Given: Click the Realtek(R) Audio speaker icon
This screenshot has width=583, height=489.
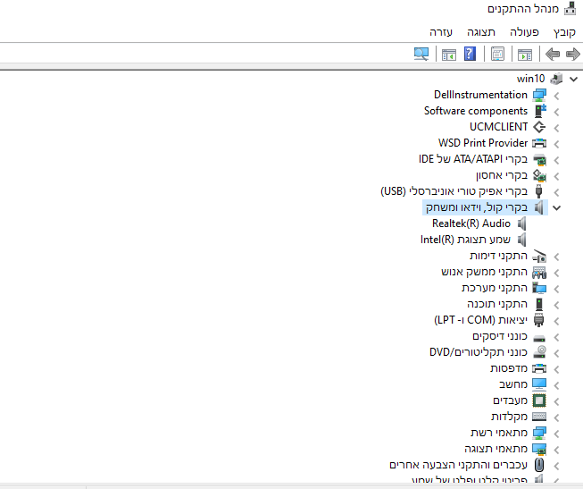Looking at the screenshot, I should 522,223.
